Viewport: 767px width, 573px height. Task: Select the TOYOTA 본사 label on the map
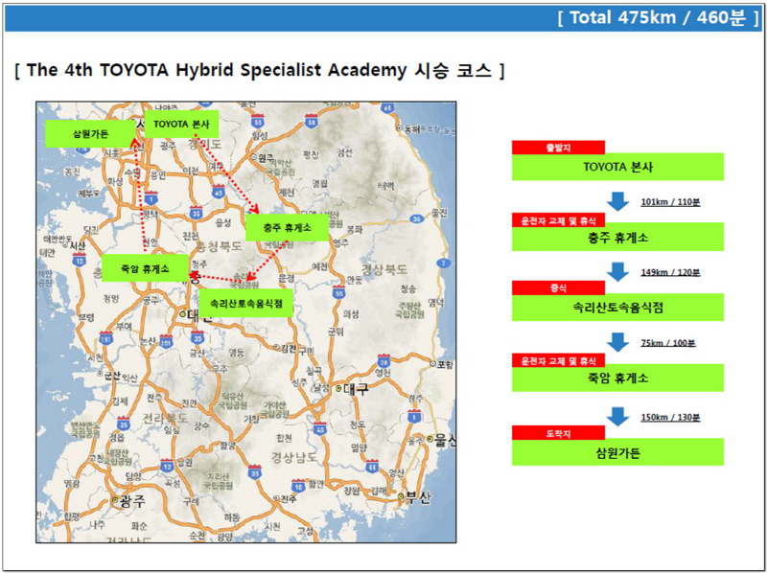point(181,125)
